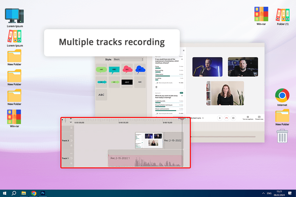296x197 pixels.
Task: Select the Track 1 label
Action: point(65,158)
